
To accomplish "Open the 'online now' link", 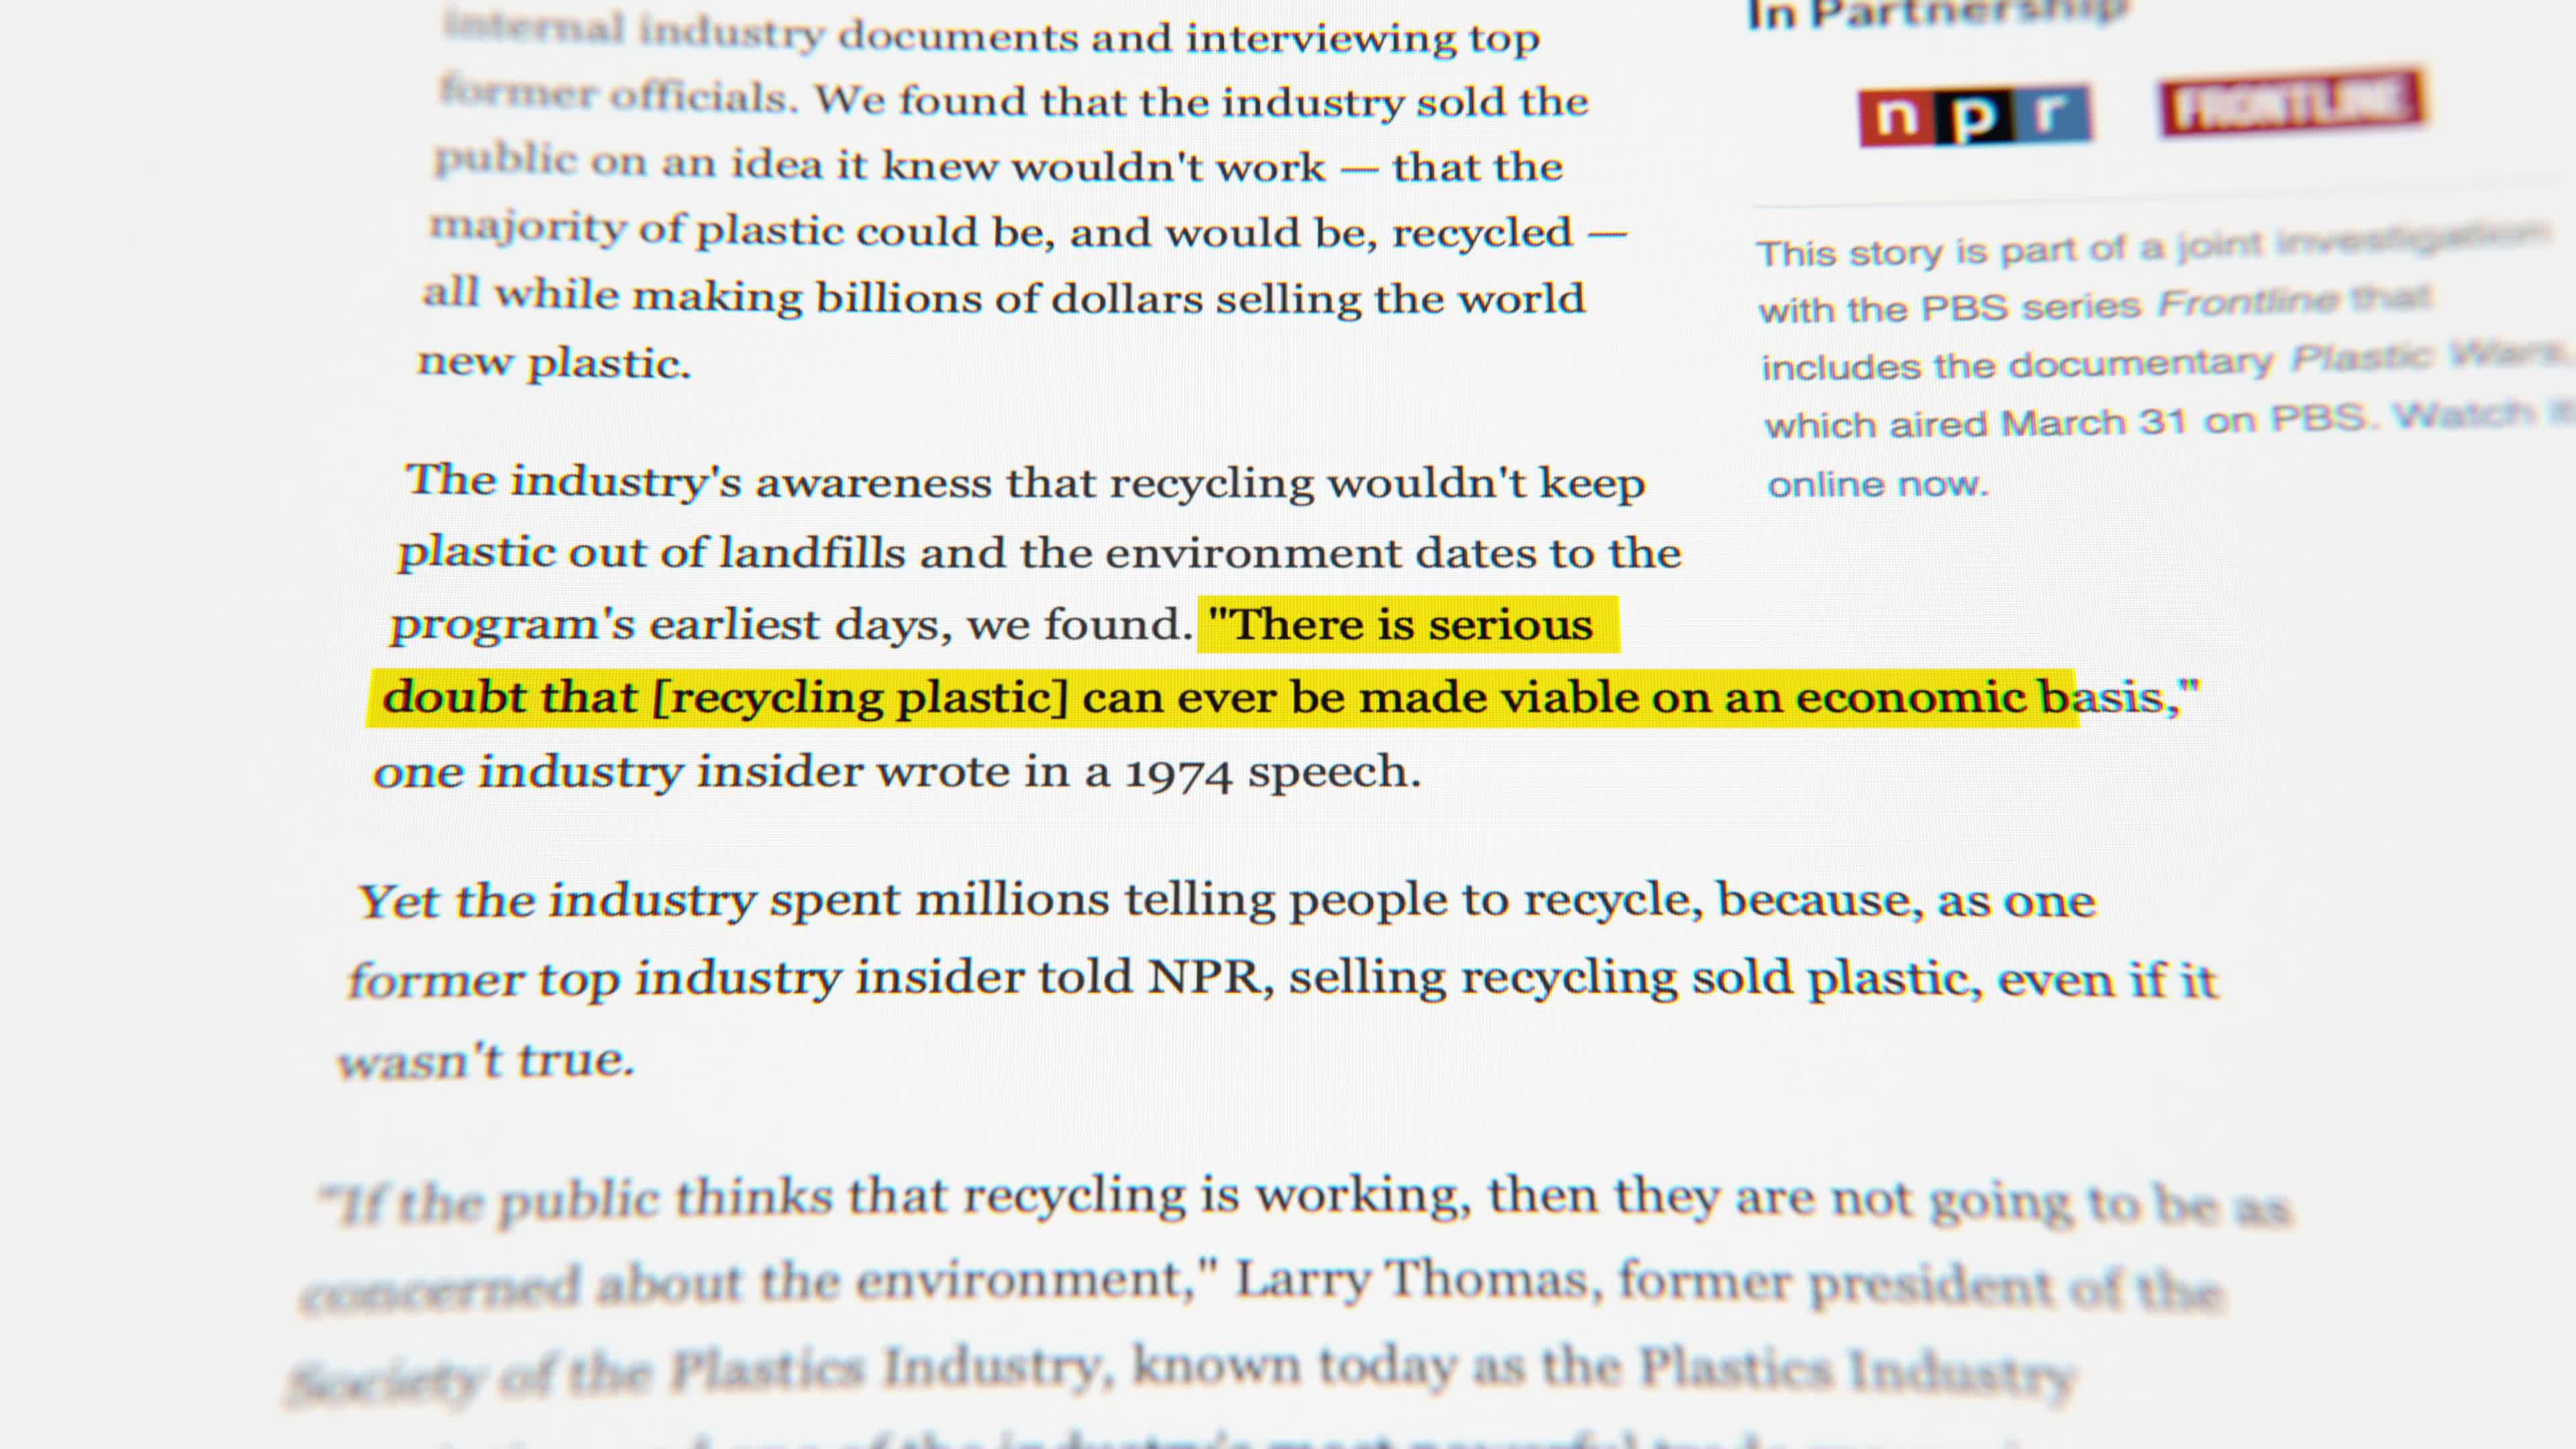I will 1877,484.
